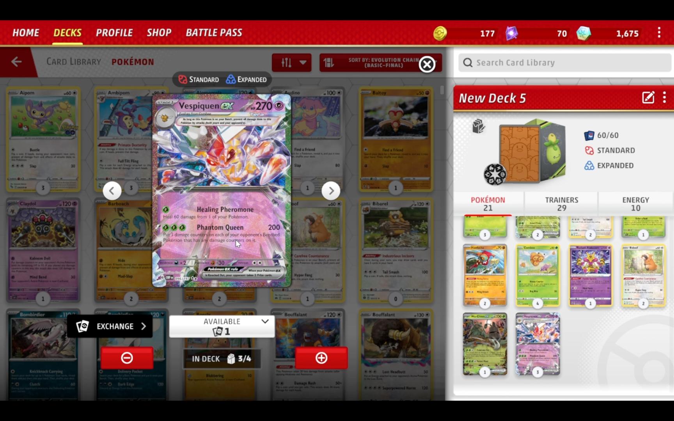Click the card sleeves icon beside deck box
Screen dimensions: 674x421
(x=478, y=126)
